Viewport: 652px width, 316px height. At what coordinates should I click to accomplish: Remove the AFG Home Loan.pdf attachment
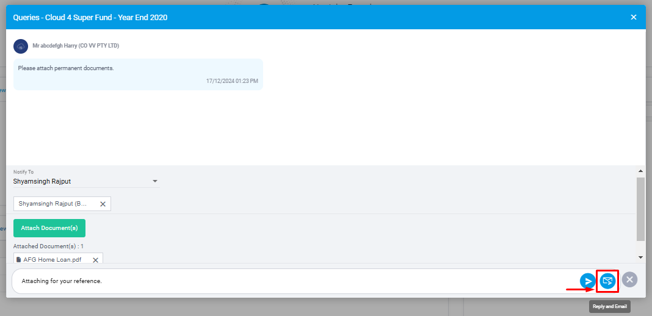coord(95,260)
